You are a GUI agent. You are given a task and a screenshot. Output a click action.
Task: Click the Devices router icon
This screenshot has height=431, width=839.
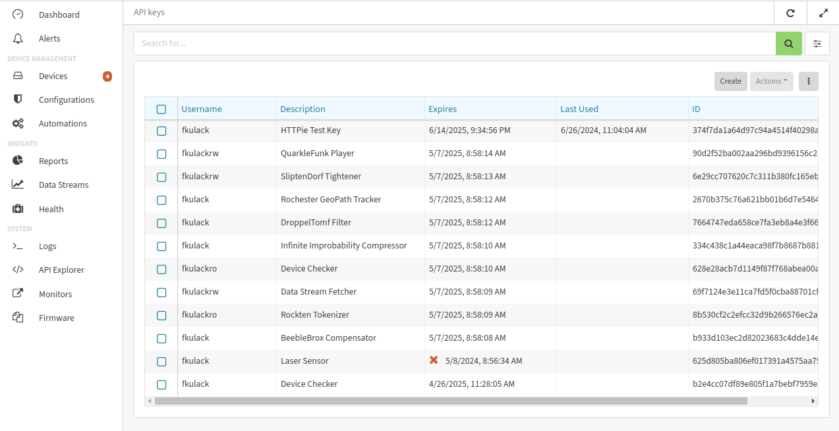[x=18, y=76]
